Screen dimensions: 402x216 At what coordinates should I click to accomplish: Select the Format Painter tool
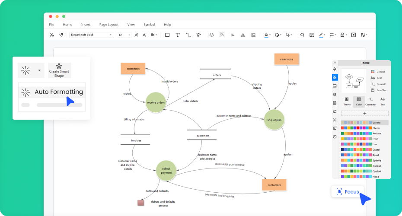point(61,35)
